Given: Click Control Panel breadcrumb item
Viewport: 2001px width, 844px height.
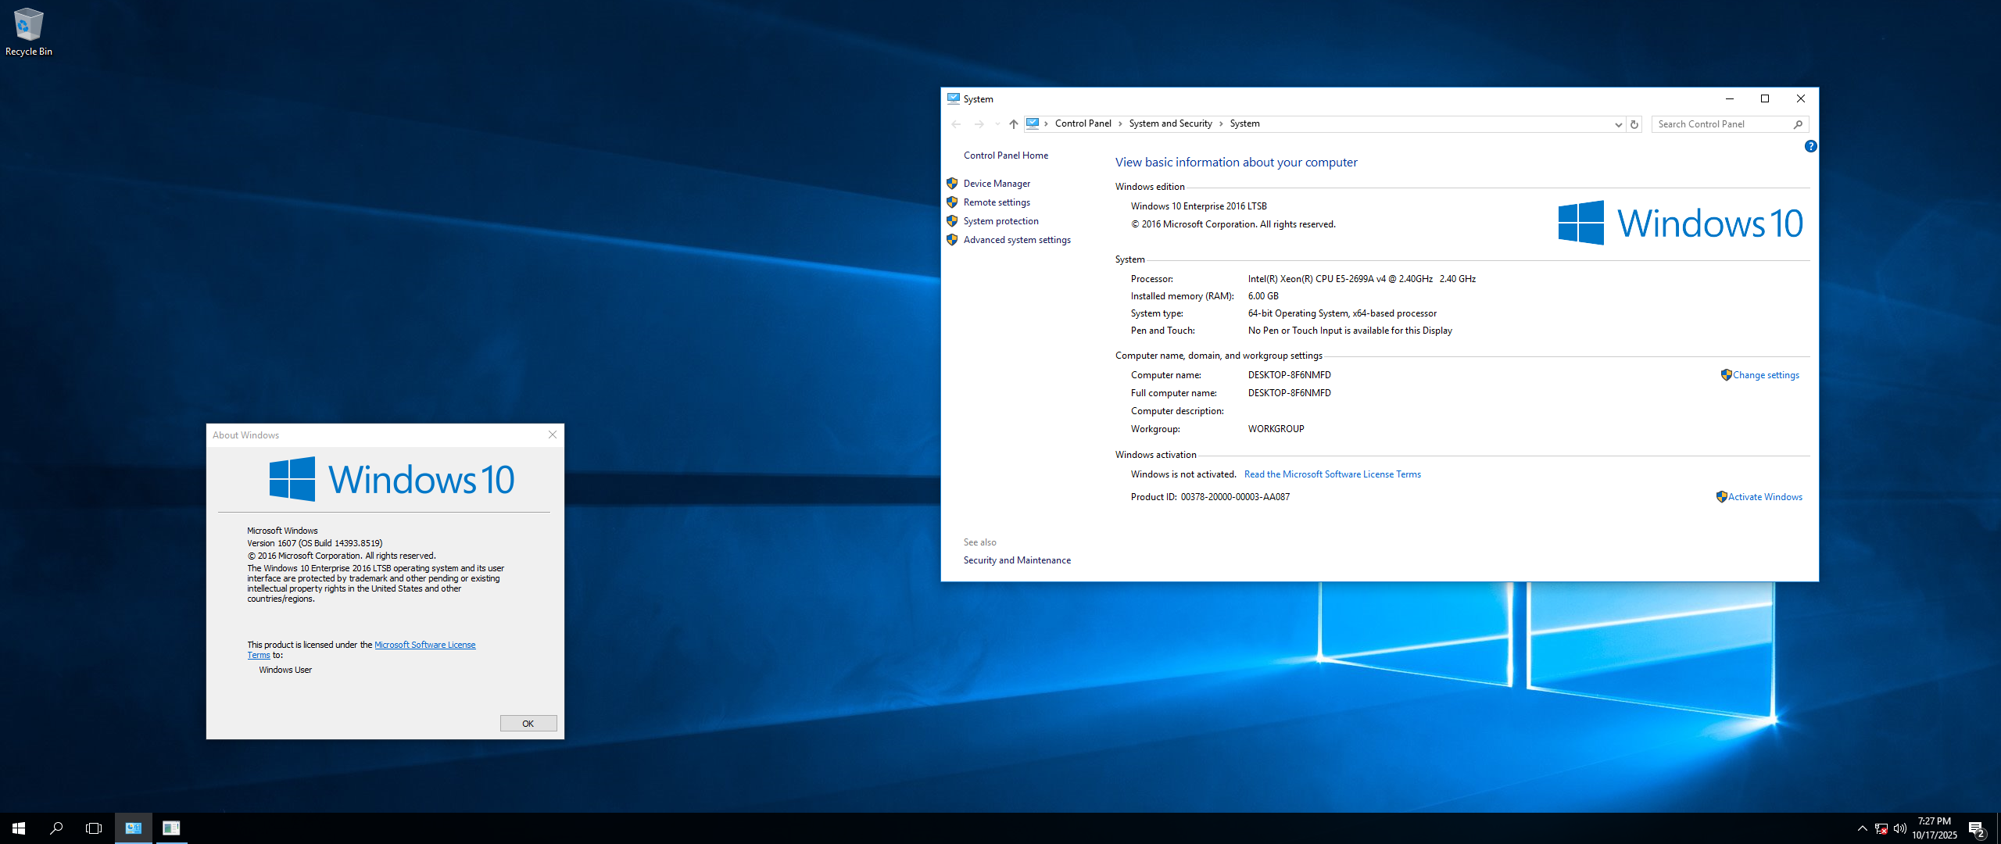Looking at the screenshot, I should click(x=1083, y=123).
